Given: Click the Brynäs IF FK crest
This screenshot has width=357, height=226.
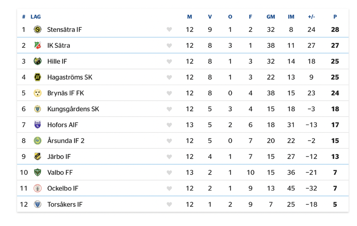Looking at the screenshot, I should click(x=37, y=93).
